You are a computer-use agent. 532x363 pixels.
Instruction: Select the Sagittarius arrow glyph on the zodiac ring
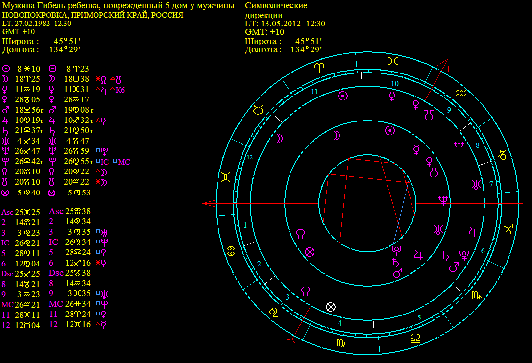pos(508,229)
